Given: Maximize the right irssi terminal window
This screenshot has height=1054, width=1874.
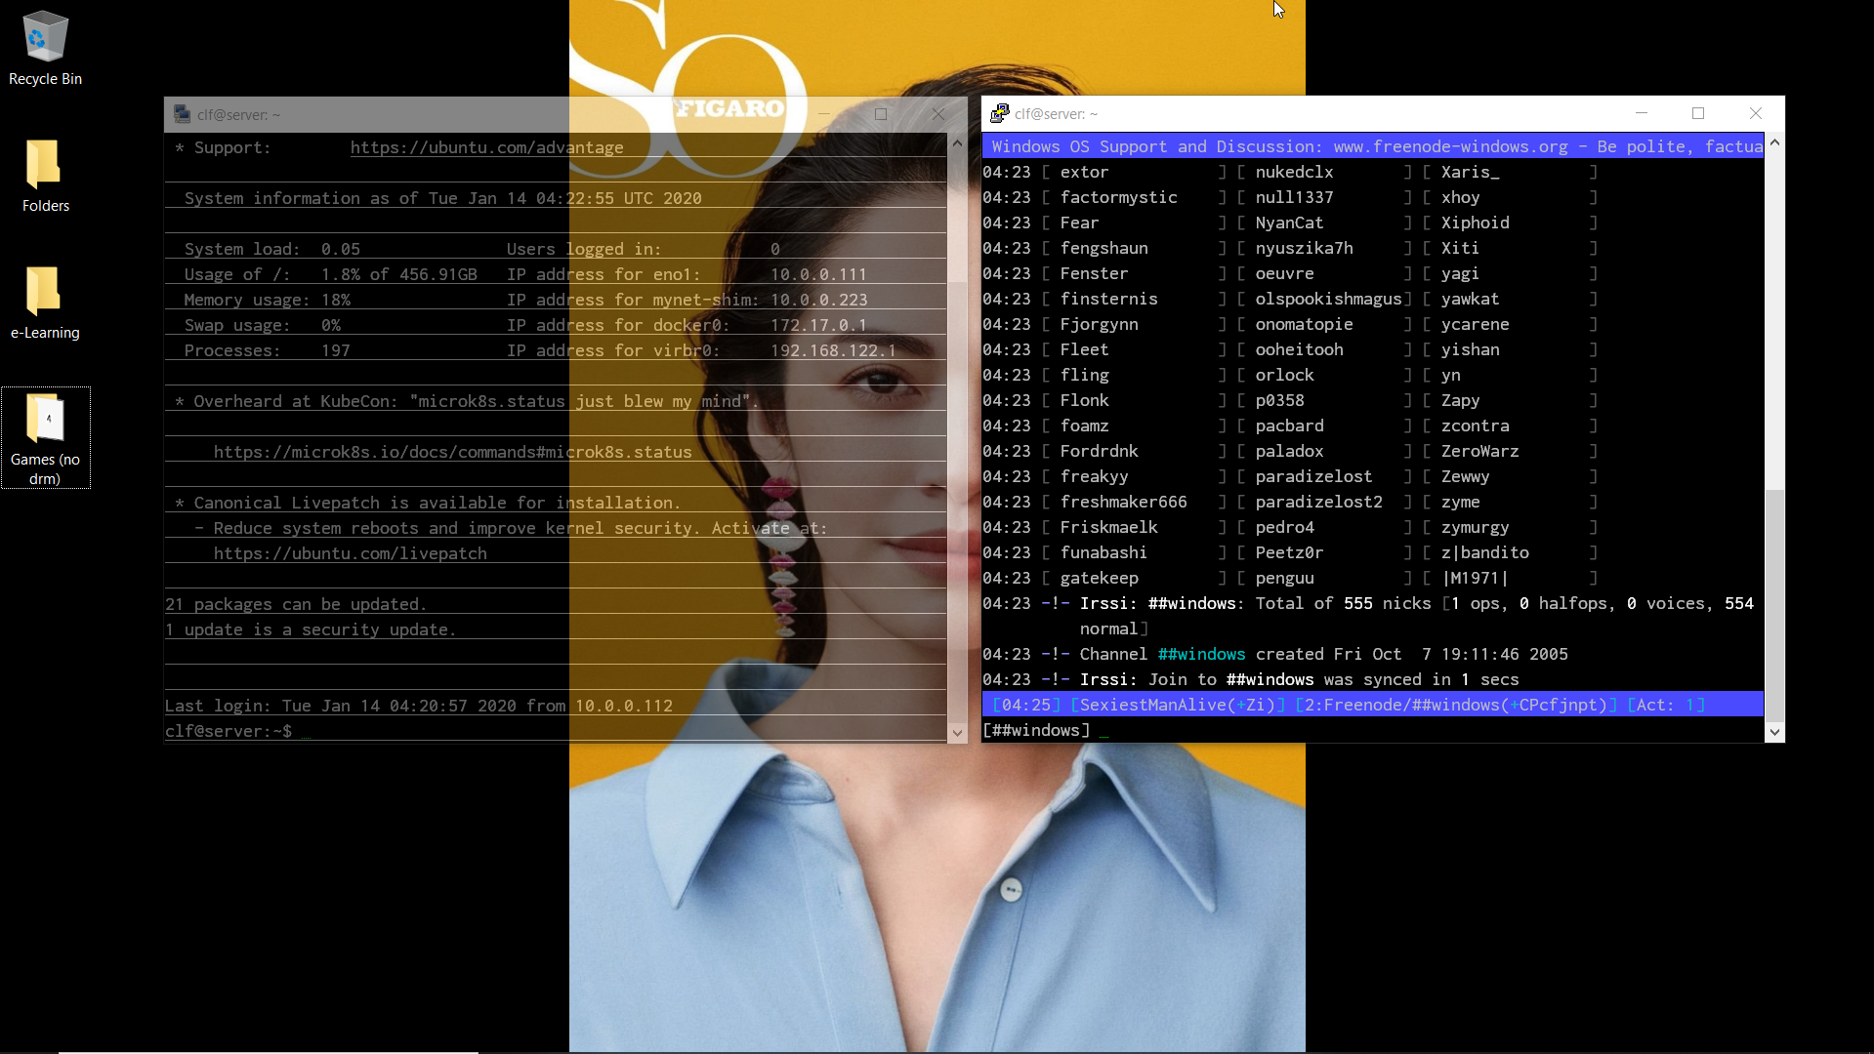Looking at the screenshot, I should click(x=1698, y=113).
